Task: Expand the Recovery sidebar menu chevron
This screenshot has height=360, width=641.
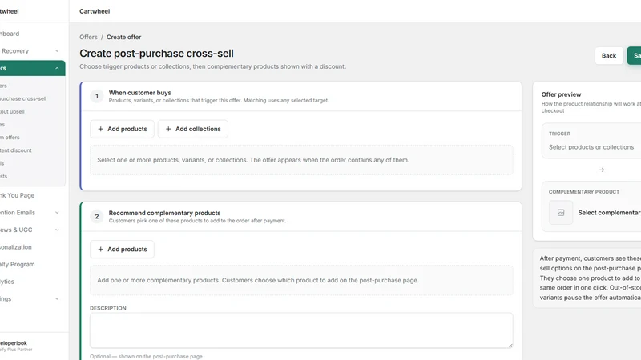Action: pyautogui.click(x=57, y=51)
